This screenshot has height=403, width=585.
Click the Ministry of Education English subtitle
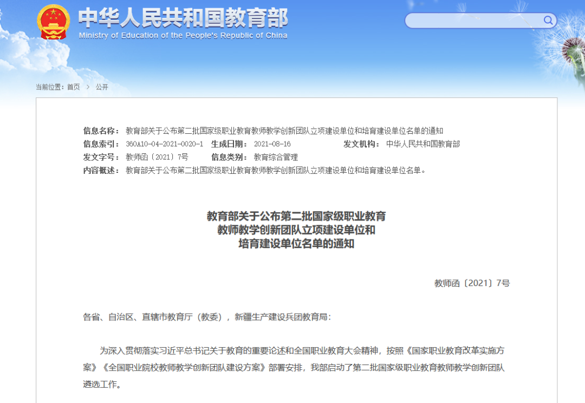point(183,35)
